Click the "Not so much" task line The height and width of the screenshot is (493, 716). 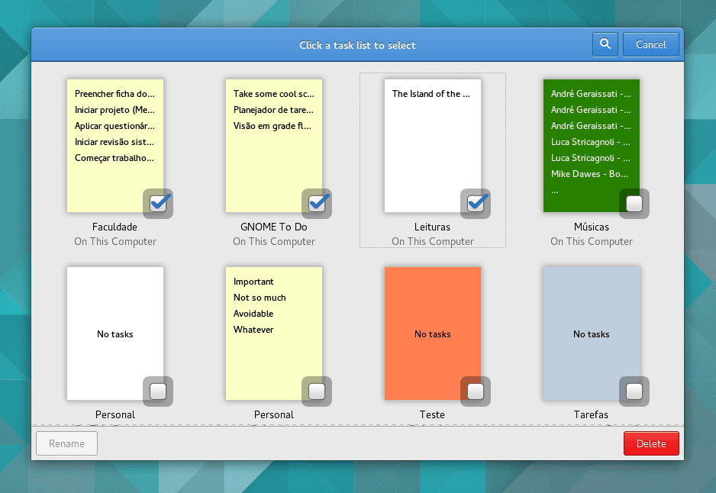pyautogui.click(x=260, y=297)
